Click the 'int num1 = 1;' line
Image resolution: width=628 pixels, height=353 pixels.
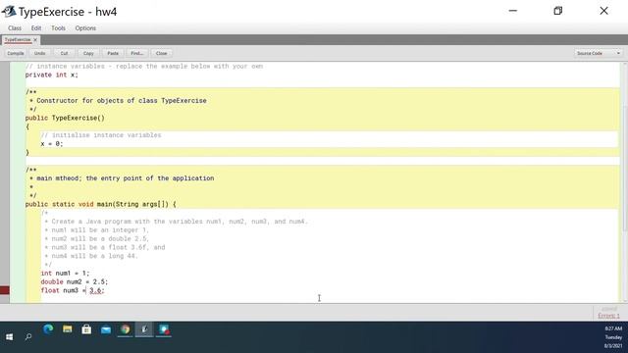click(x=65, y=273)
